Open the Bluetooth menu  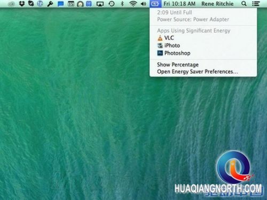(x=122, y=4)
